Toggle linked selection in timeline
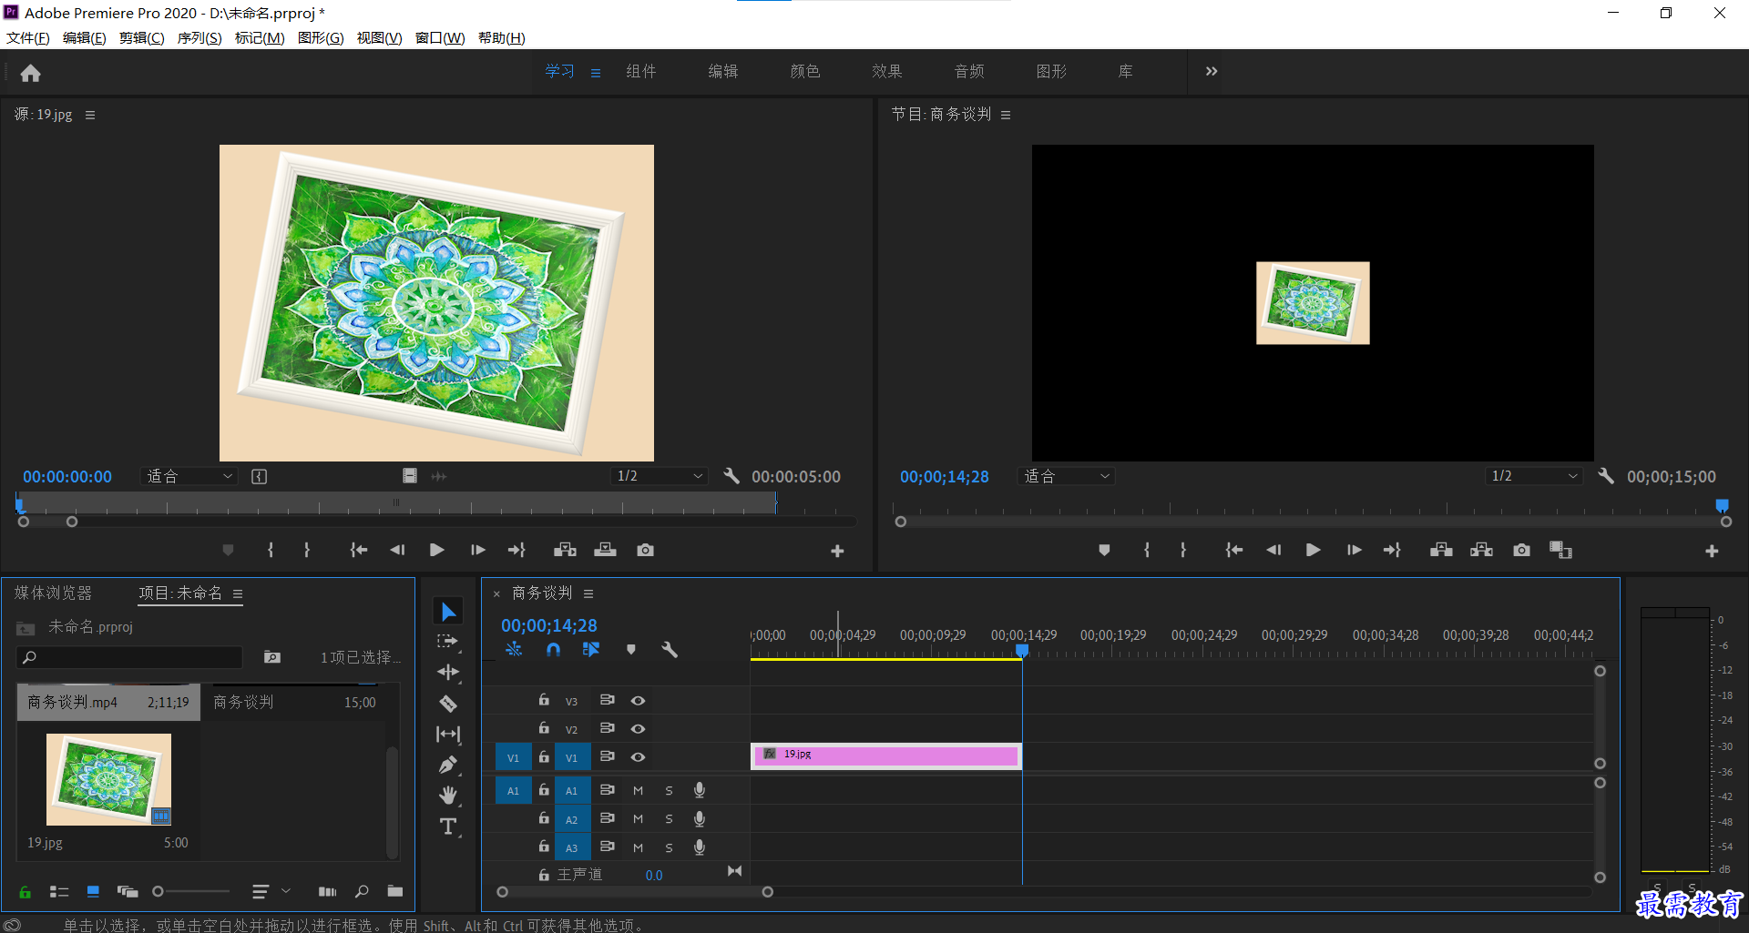 tap(591, 650)
